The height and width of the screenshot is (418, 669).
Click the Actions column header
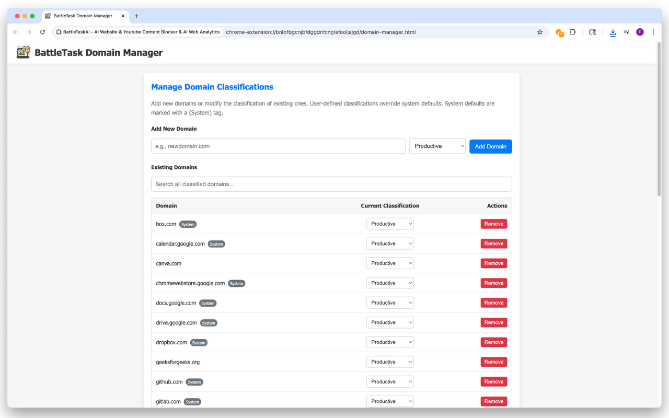point(497,206)
